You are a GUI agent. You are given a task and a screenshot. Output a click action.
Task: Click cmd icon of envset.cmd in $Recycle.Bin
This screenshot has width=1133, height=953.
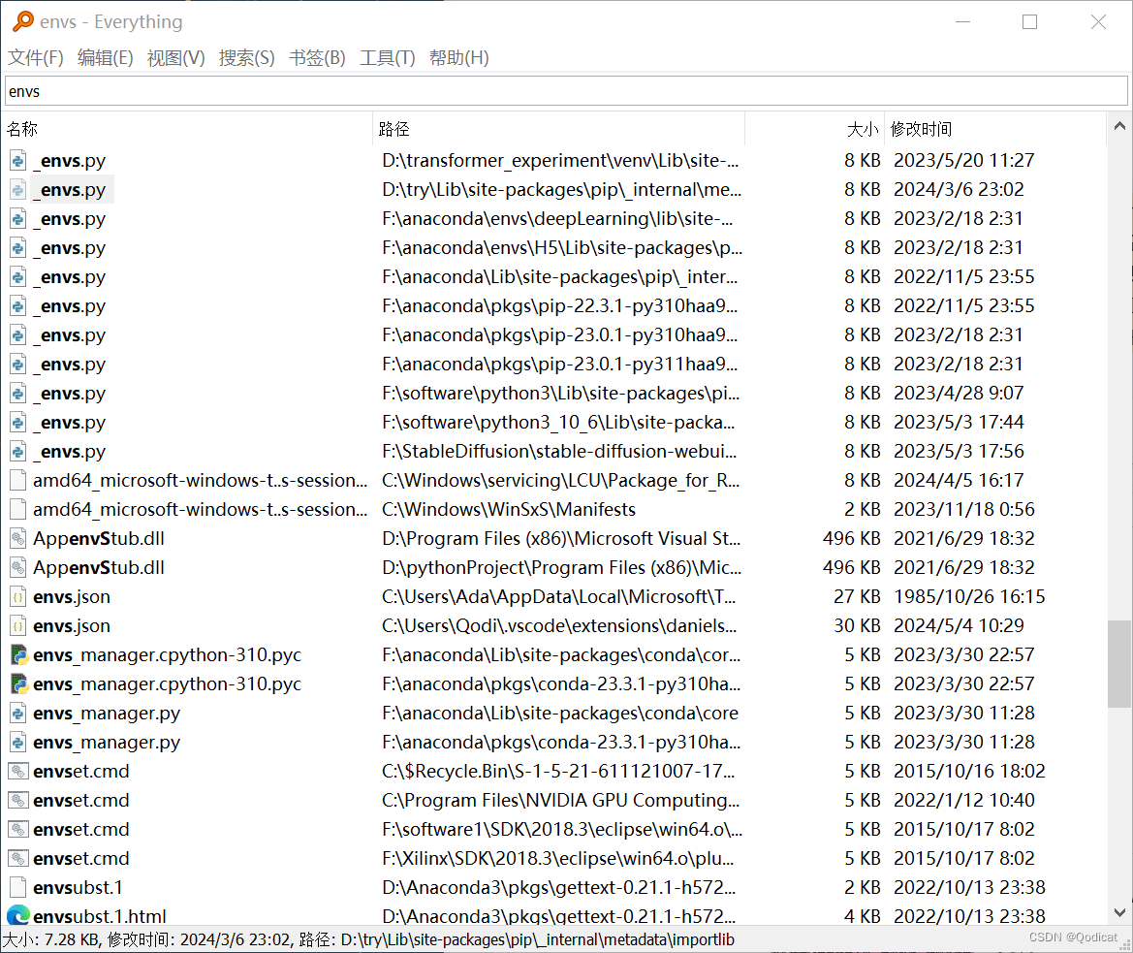click(x=18, y=771)
